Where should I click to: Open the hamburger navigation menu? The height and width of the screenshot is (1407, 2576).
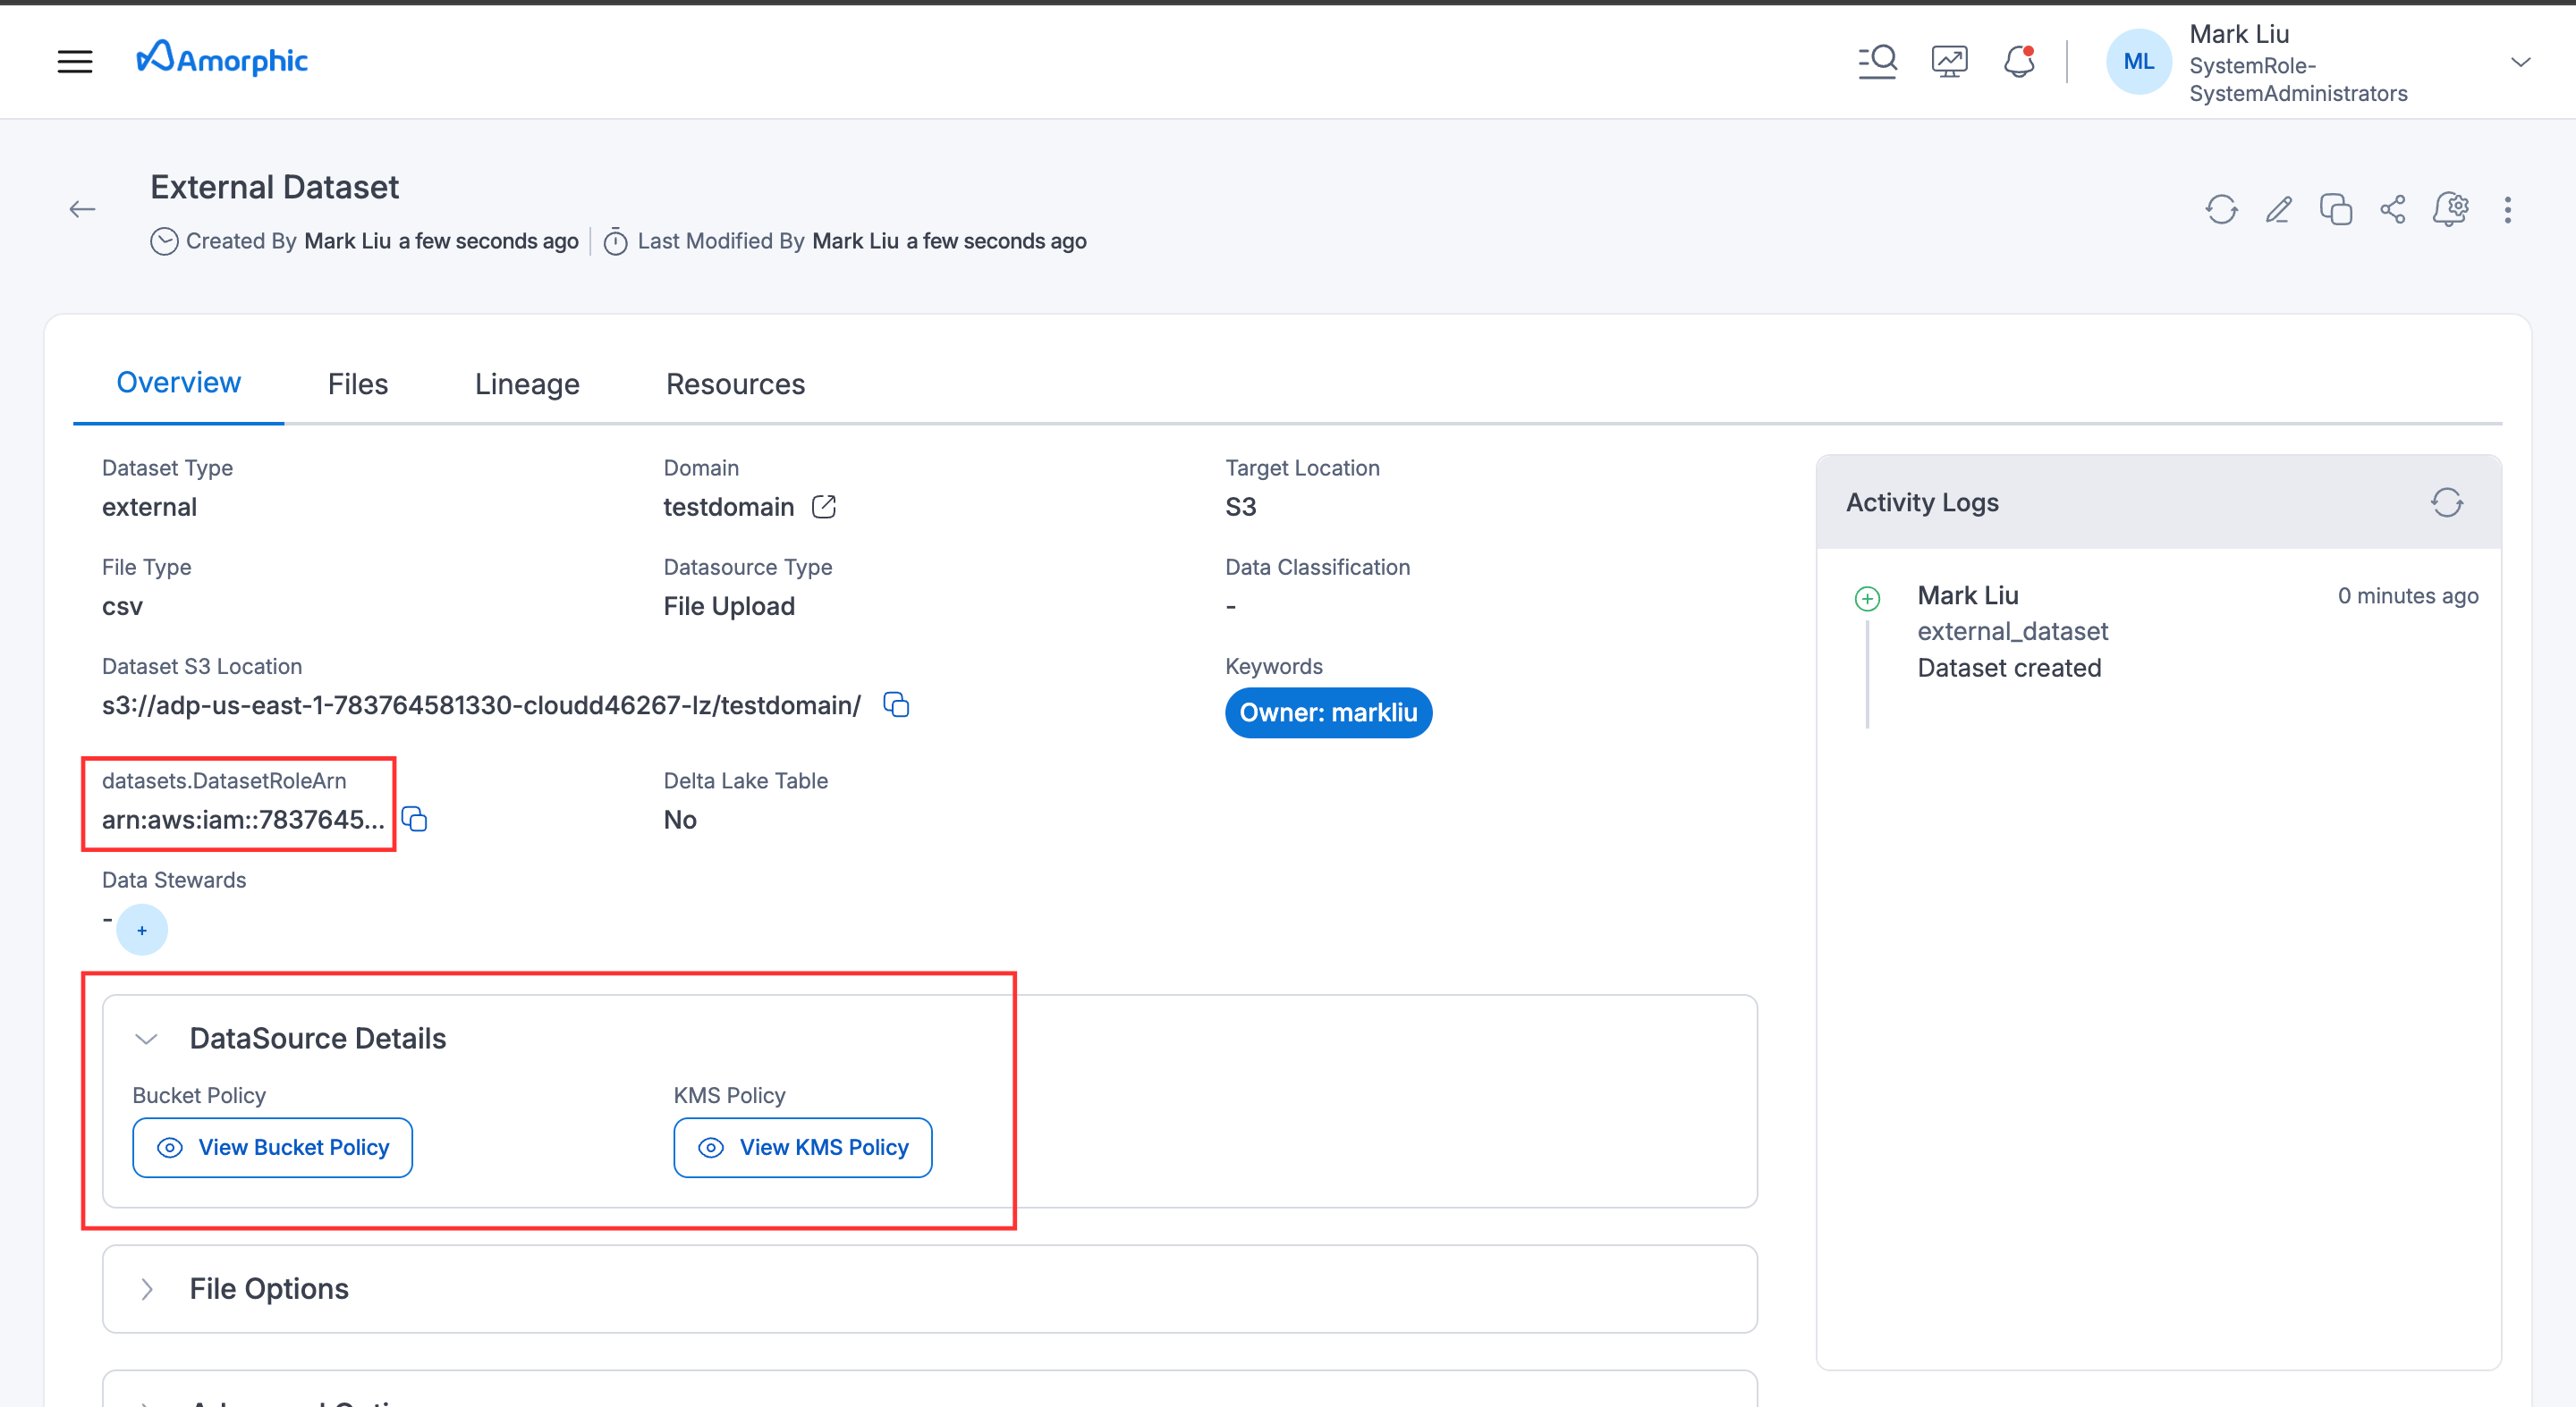click(75, 61)
